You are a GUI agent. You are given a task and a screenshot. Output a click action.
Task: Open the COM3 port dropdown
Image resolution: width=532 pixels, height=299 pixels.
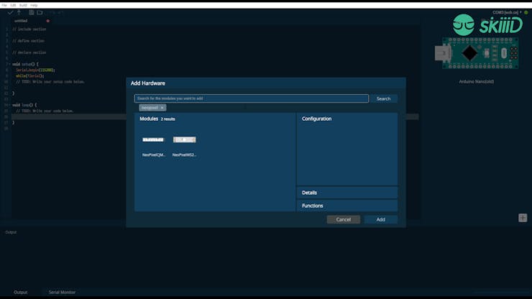tap(507, 12)
